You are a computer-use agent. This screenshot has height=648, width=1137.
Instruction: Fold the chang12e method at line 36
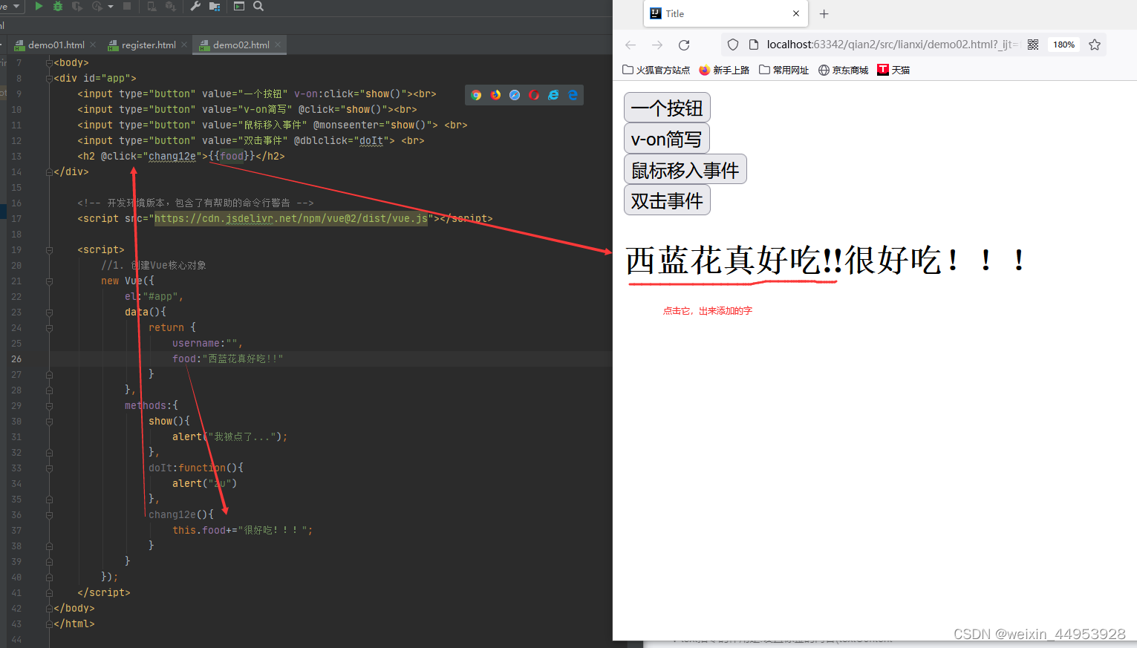pos(50,515)
